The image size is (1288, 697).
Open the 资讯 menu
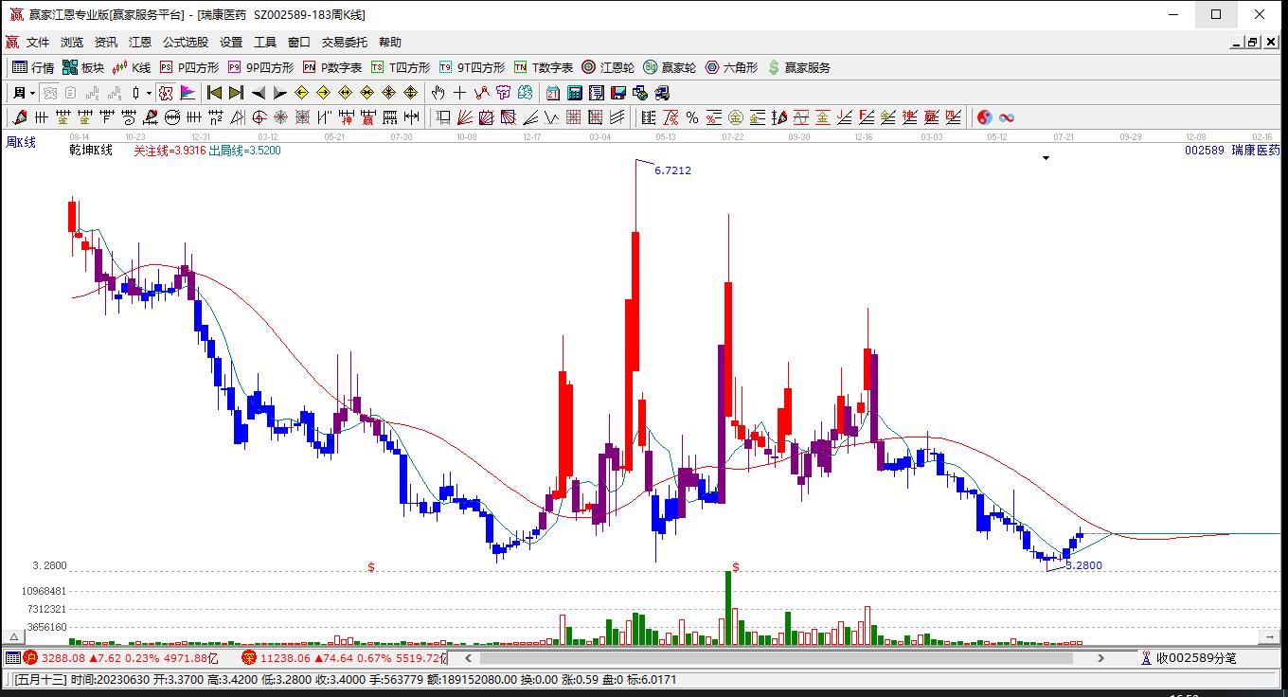click(x=106, y=43)
